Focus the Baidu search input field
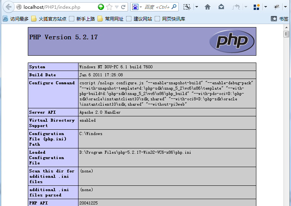Screen dimensions: 291x206 (157, 7)
